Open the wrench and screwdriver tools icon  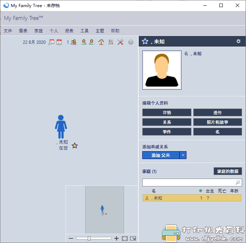click(x=121, y=42)
